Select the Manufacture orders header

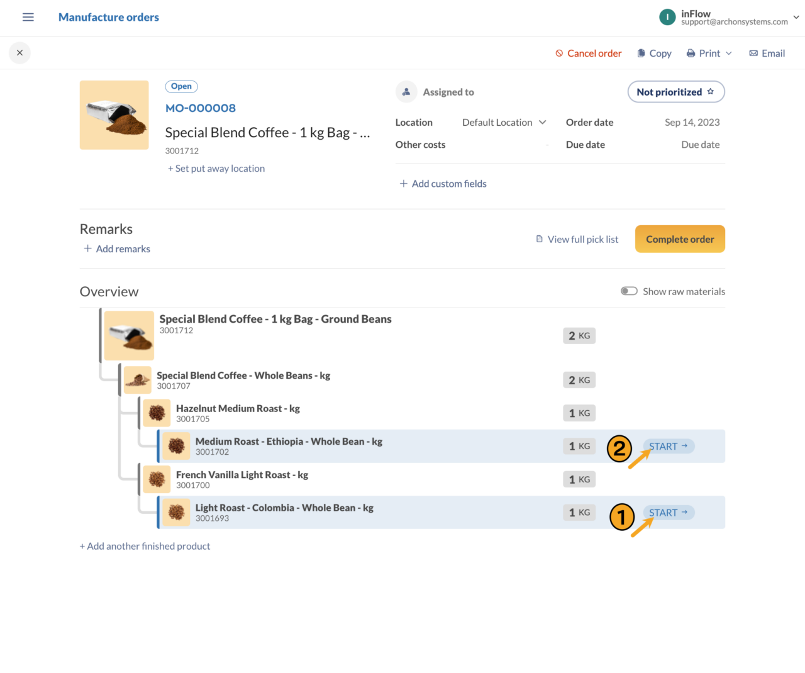(x=108, y=17)
